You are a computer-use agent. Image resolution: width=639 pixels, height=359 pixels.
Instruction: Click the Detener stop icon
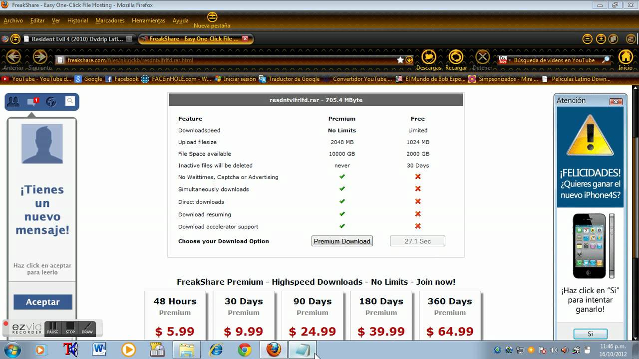[x=482, y=59]
